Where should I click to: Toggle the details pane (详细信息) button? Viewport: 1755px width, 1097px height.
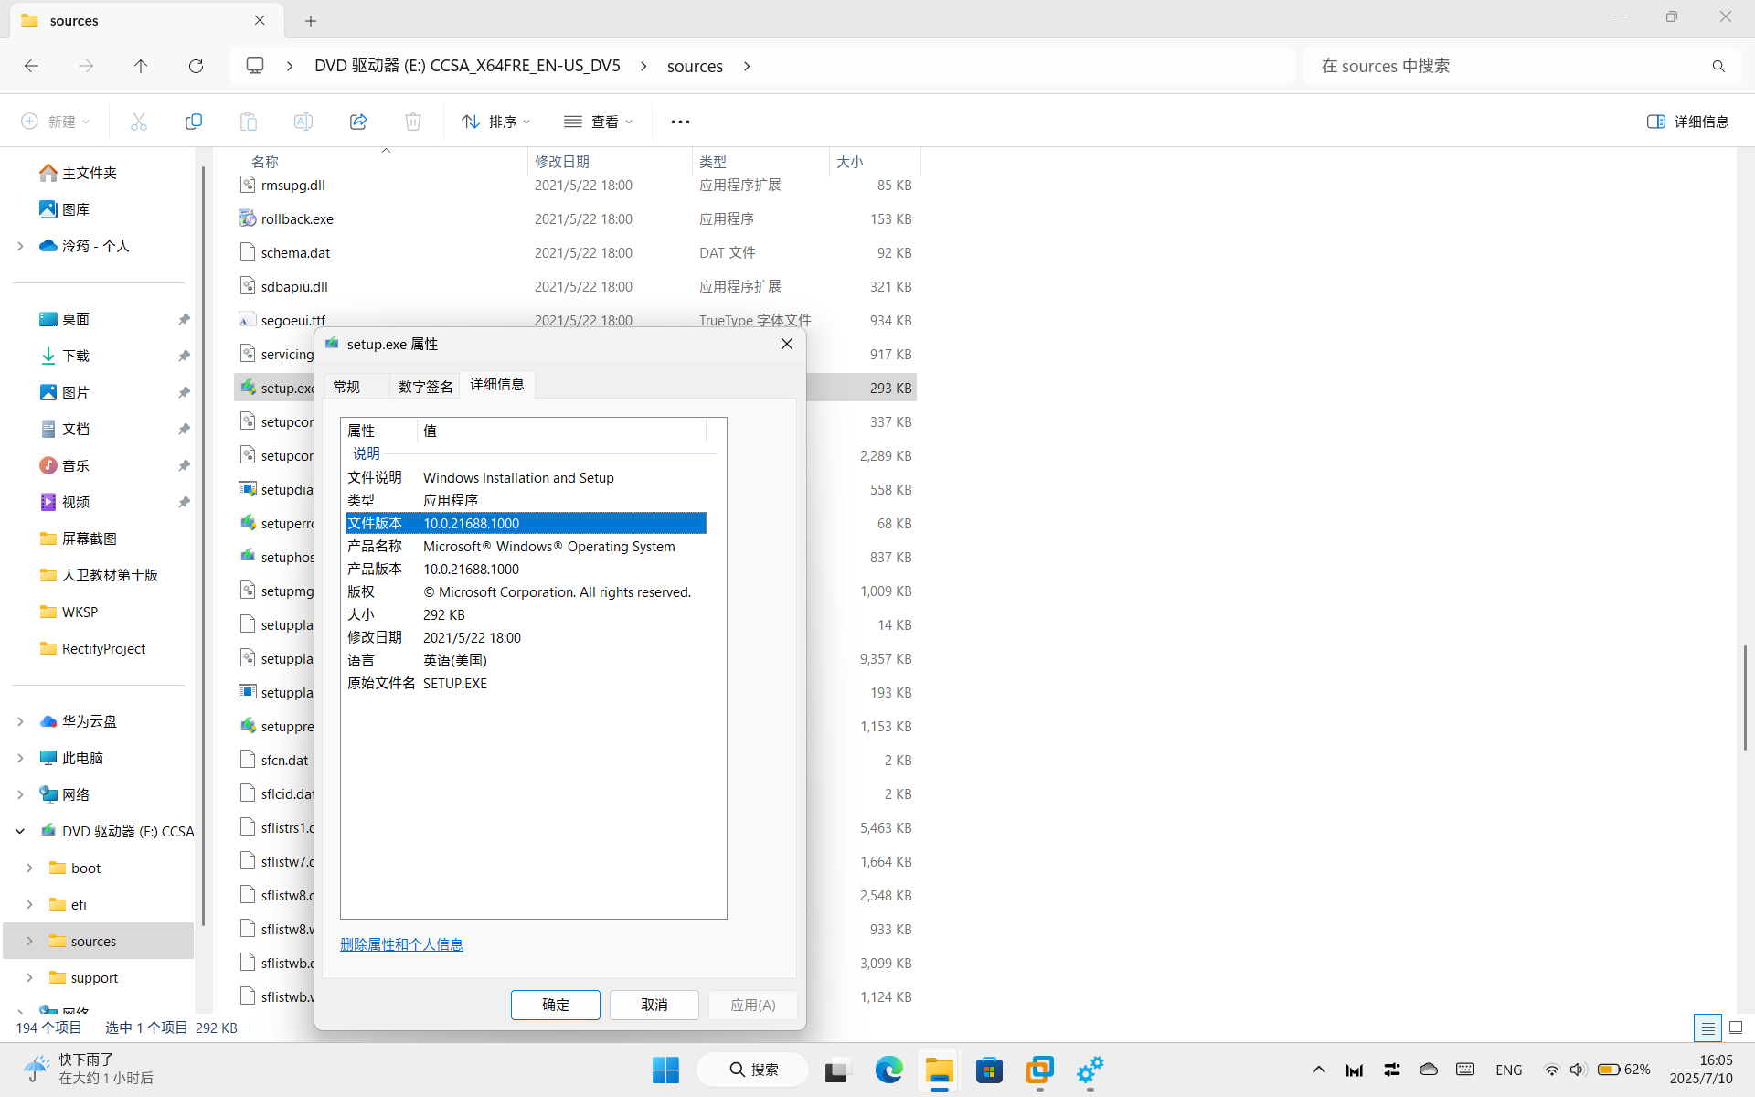click(1687, 122)
